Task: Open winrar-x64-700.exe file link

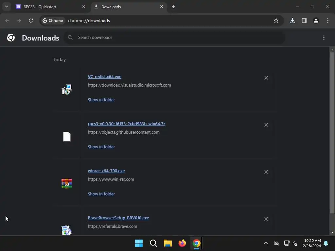Action: [106, 171]
